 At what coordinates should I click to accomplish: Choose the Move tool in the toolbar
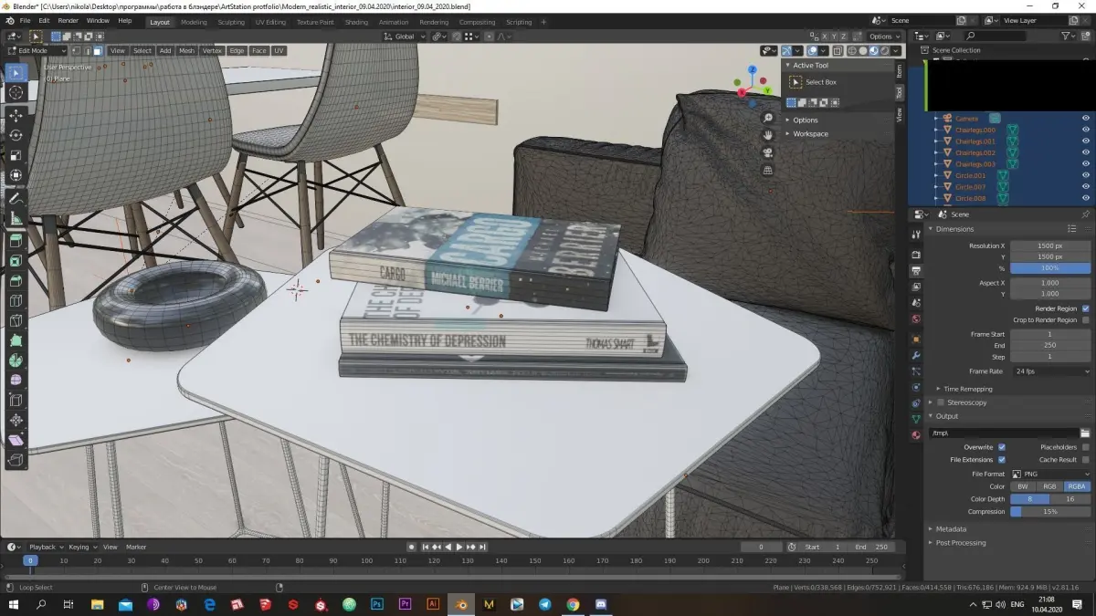[16, 116]
